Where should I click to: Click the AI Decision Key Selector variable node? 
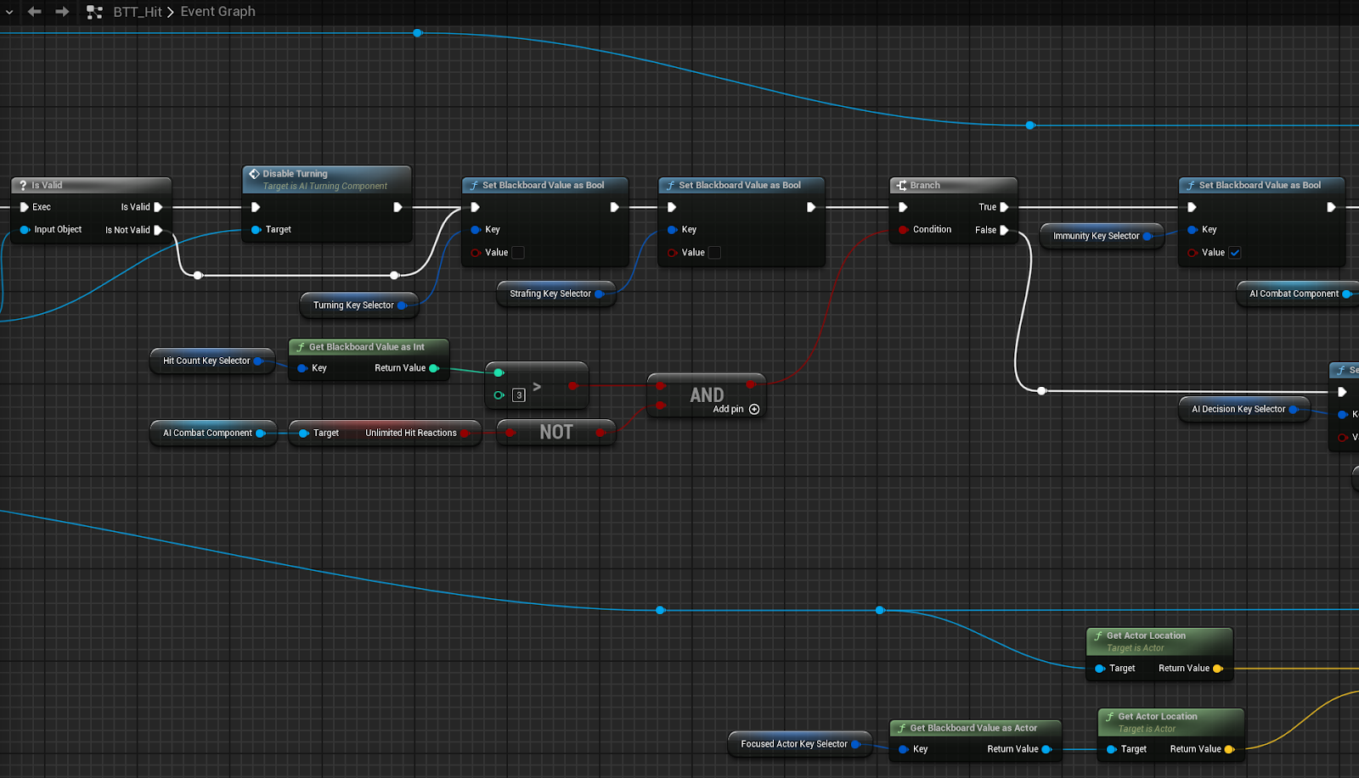[1244, 409]
